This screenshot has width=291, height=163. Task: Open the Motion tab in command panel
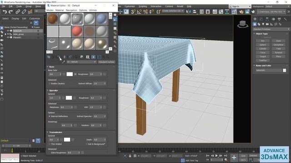click(x=273, y=19)
